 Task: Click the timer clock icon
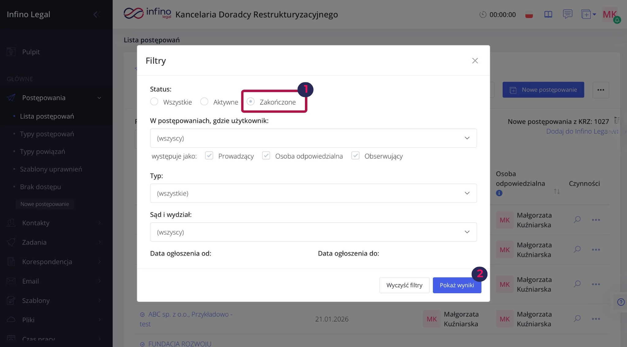pos(482,14)
